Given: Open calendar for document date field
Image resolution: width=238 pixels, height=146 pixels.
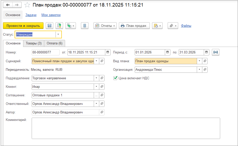Looking at the screenshot, I should (108, 52).
